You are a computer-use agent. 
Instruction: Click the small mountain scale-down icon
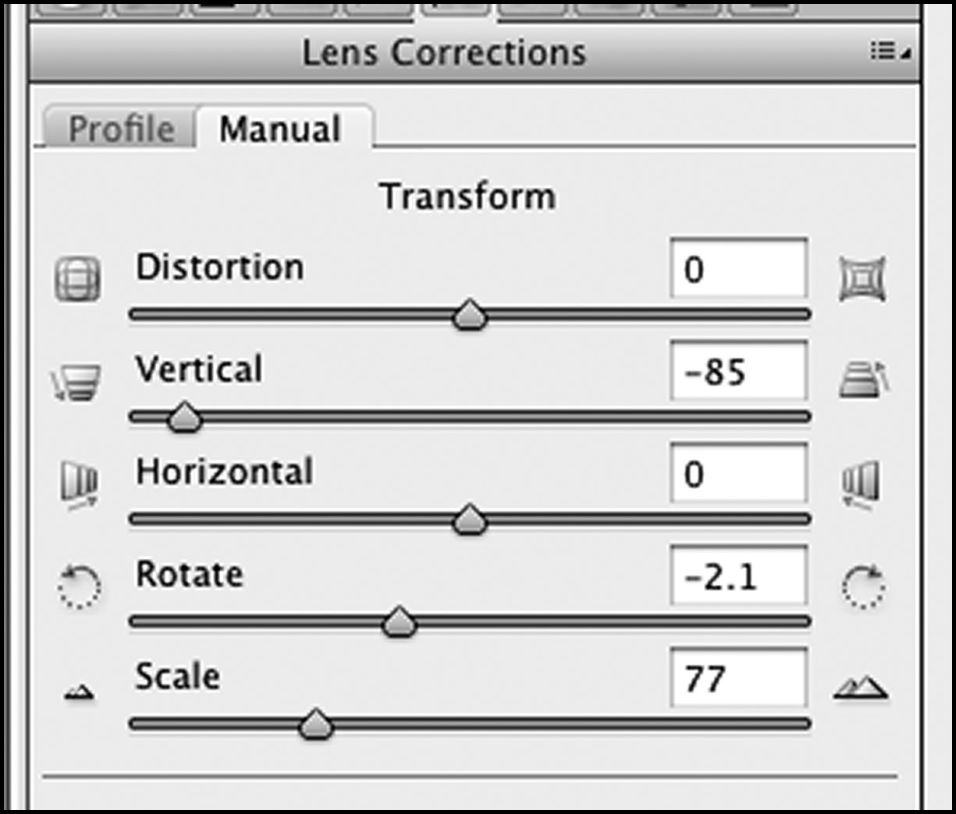click(x=79, y=691)
